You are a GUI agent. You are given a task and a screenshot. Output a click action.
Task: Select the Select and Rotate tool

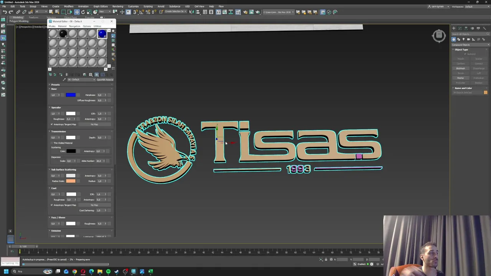coord(83,12)
